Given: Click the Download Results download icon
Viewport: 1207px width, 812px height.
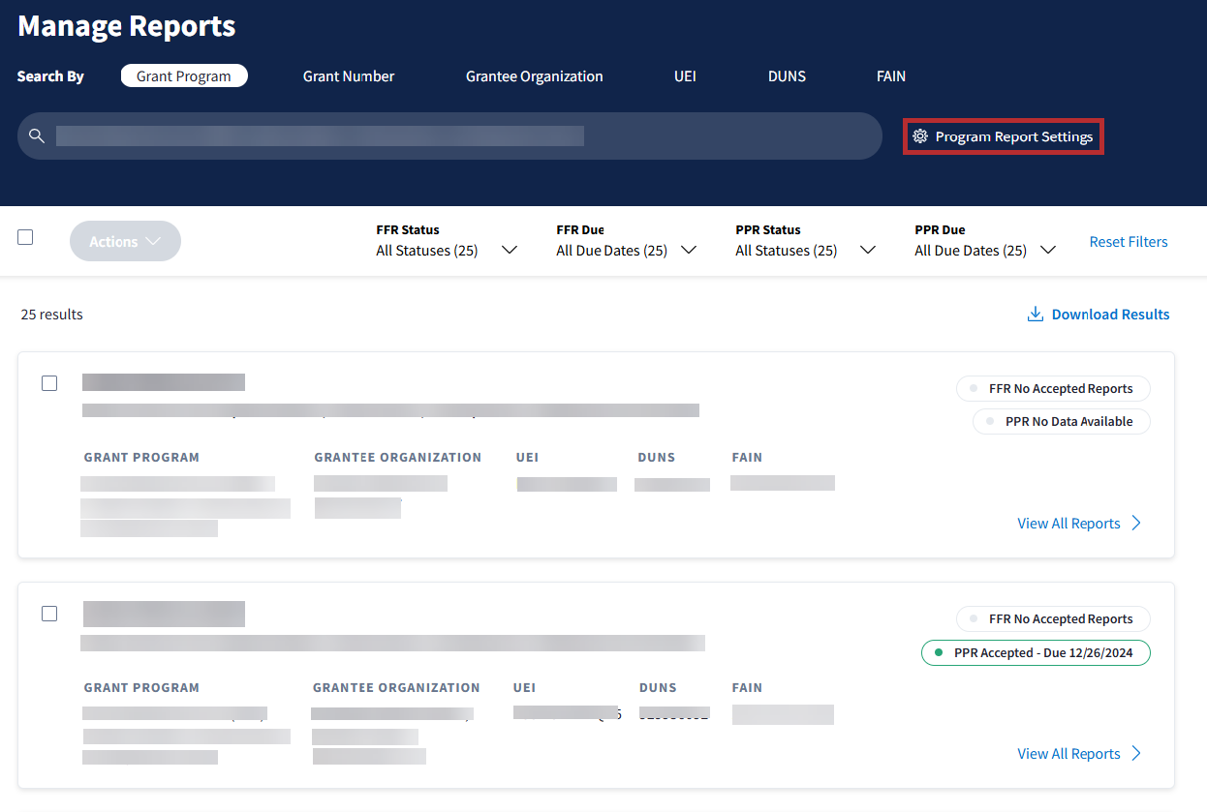Looking at the screenshot, I should coord(1035,315).
